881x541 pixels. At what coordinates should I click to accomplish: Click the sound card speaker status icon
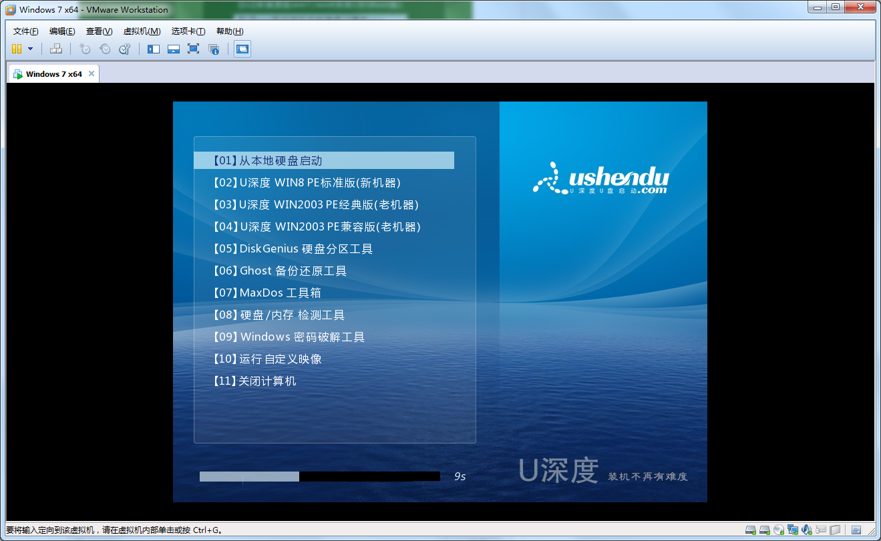[807, 530]
